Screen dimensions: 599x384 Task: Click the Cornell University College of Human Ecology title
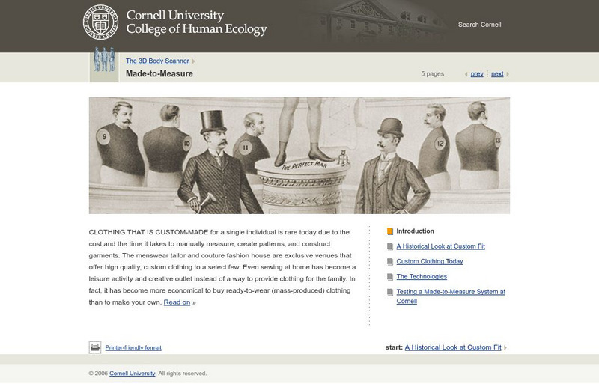click(196, 22)
